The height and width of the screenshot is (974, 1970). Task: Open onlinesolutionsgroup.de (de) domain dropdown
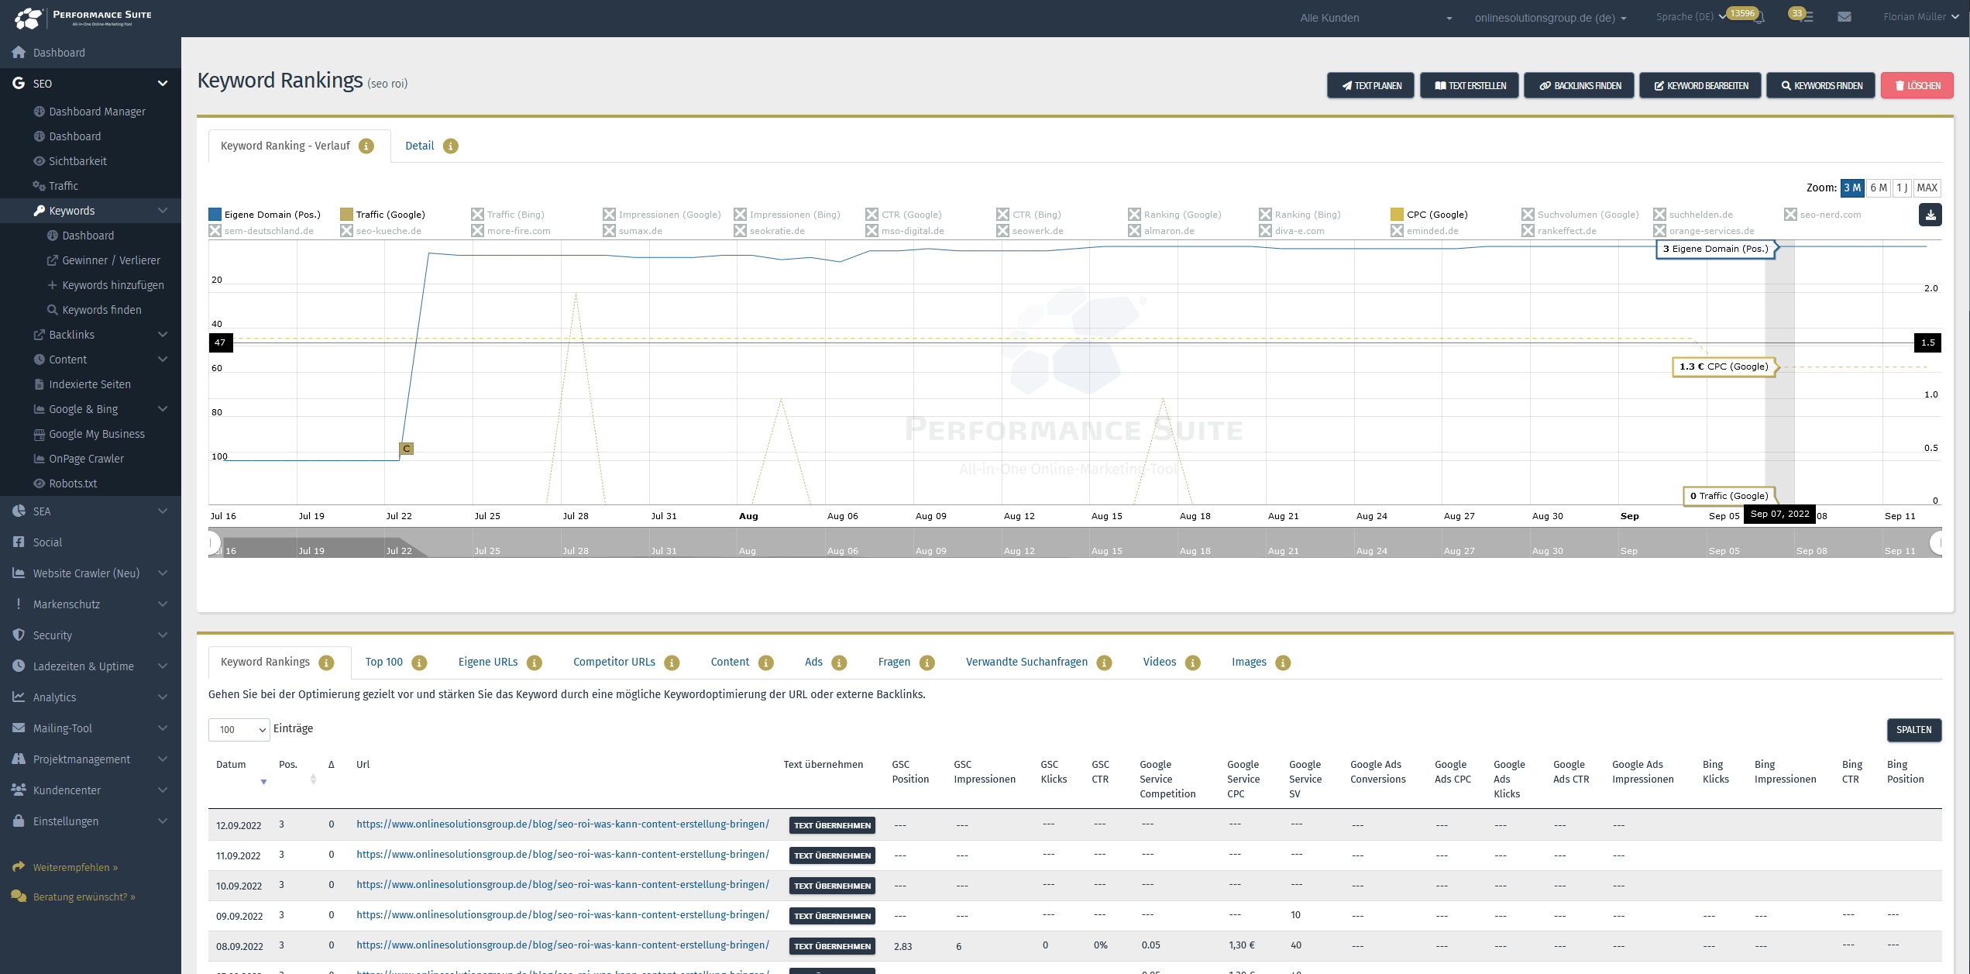pos(1550,18)
